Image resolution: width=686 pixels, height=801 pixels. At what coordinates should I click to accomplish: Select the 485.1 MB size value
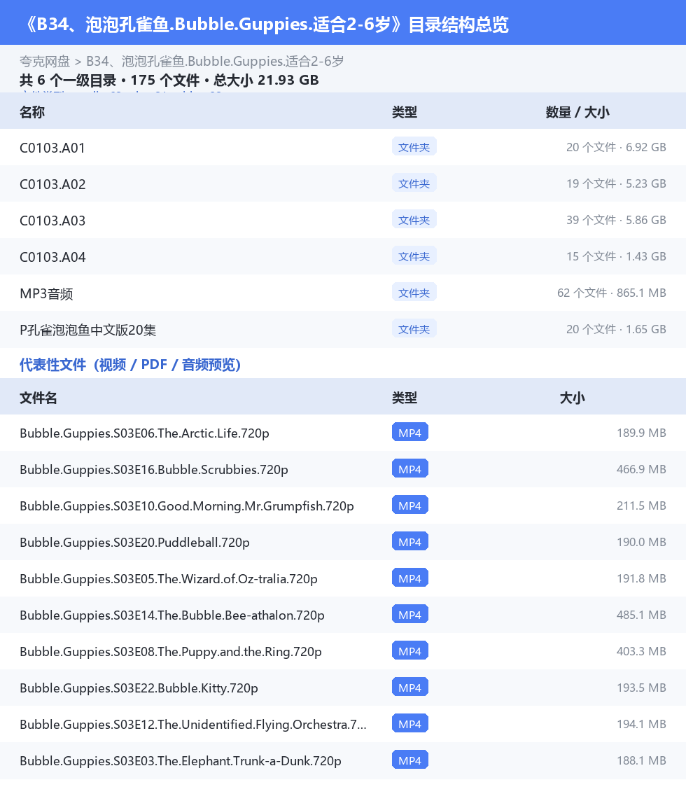click(x=641, y=615)
